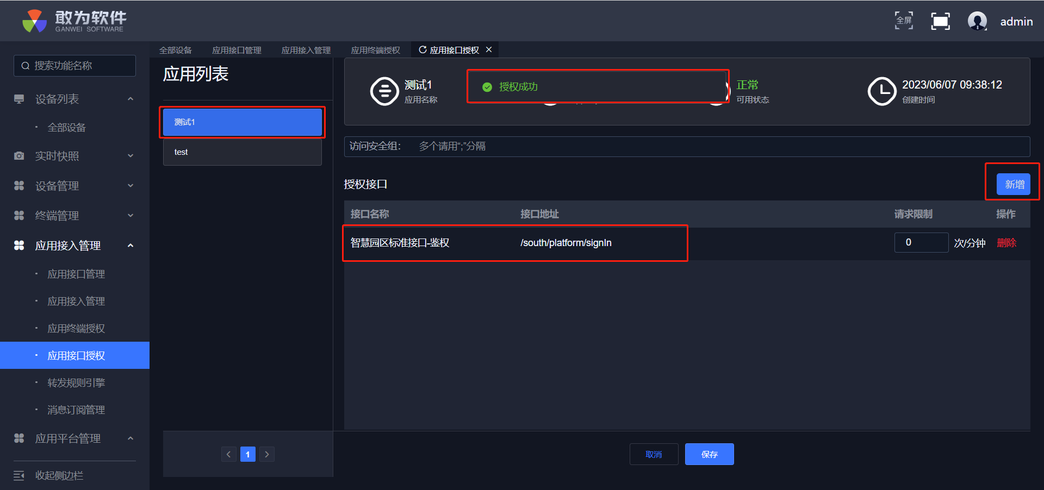Expand the 设备管理 menu section

130,186
